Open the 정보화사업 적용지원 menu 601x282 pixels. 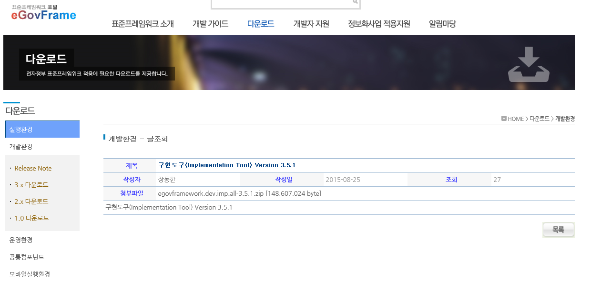[x=379, y=24]
